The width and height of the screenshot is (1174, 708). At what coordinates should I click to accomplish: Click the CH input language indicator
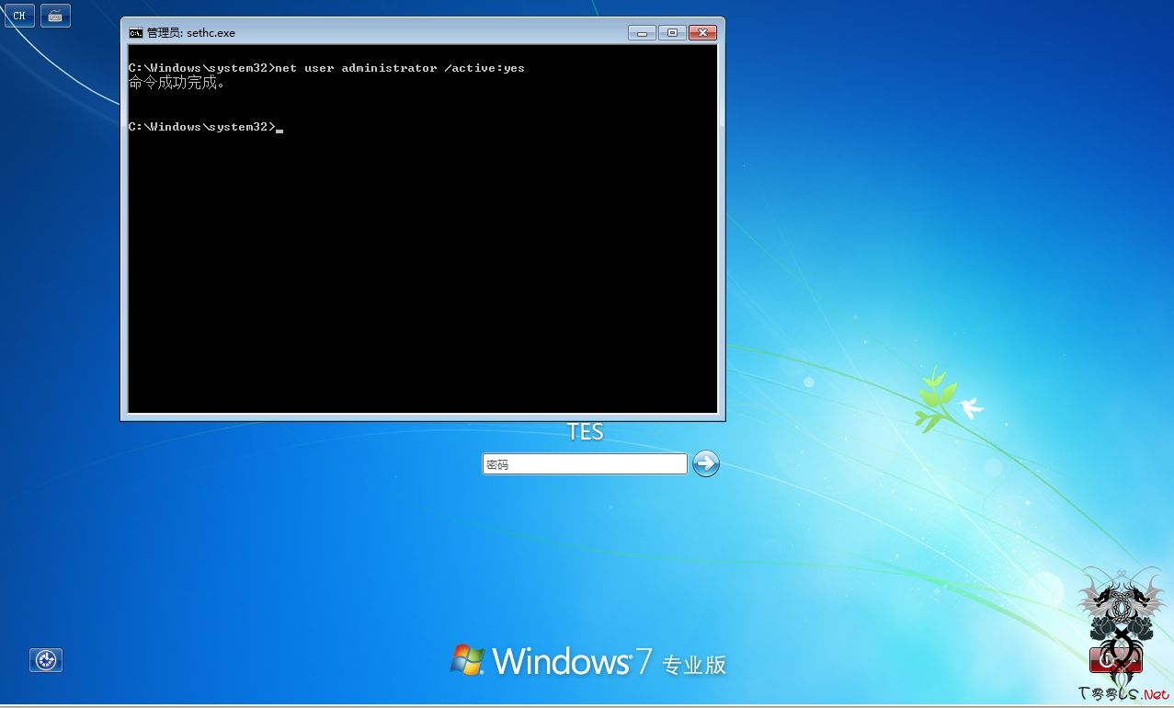point(19,16)
